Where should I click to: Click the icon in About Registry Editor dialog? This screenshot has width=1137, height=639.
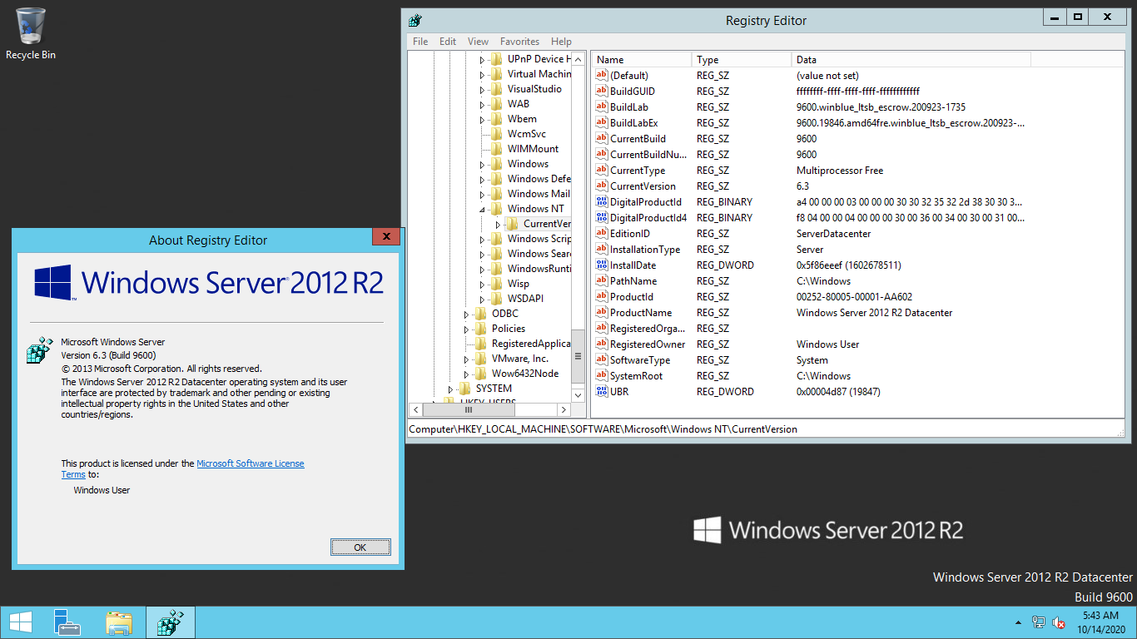click(40, 350)
